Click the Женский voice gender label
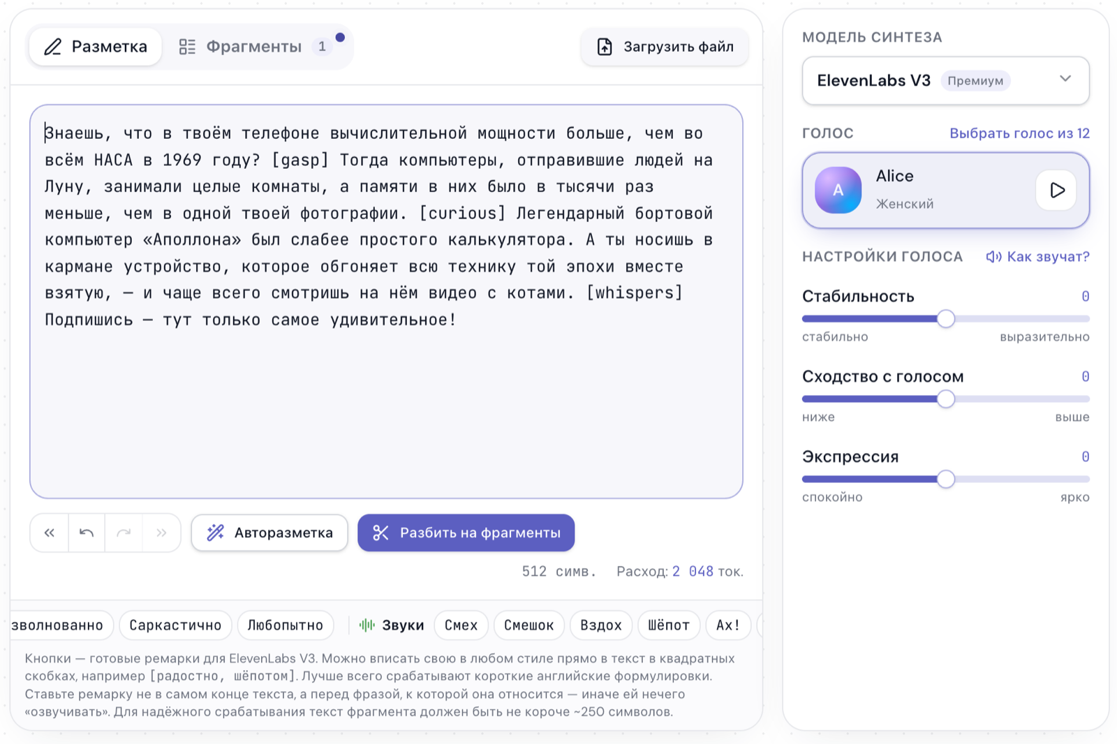 point(905,204)
